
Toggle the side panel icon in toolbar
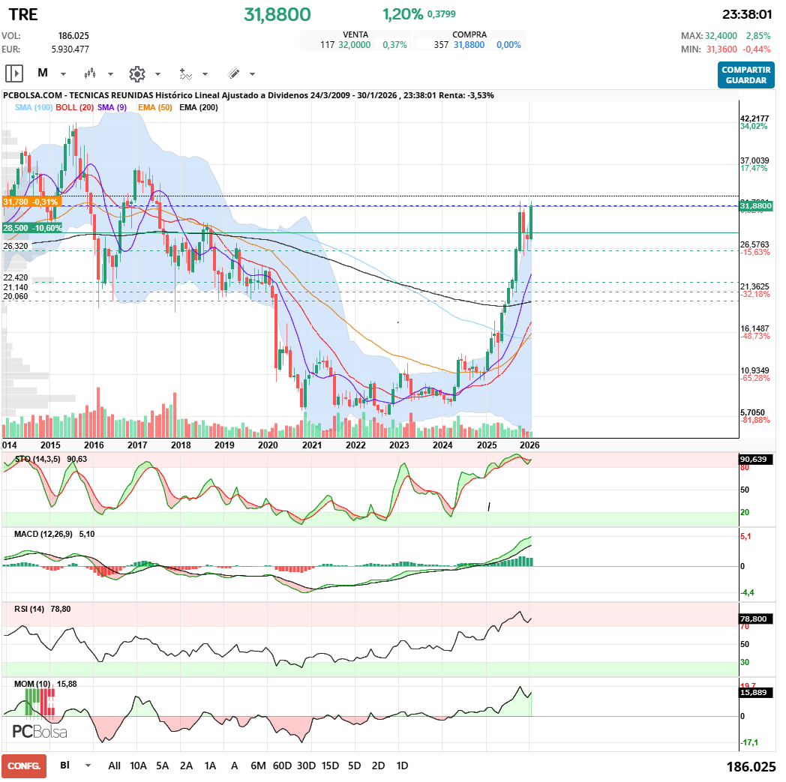(14, 73)
